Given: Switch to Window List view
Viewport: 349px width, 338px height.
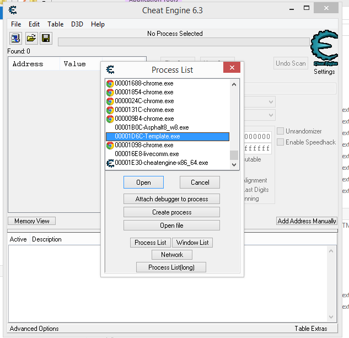Looking at the screenshot, I should click(192, 243).
